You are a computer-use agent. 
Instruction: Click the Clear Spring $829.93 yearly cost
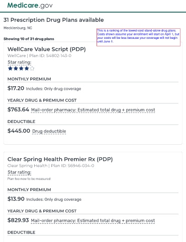pyautogui.click(x=18, y=220)
